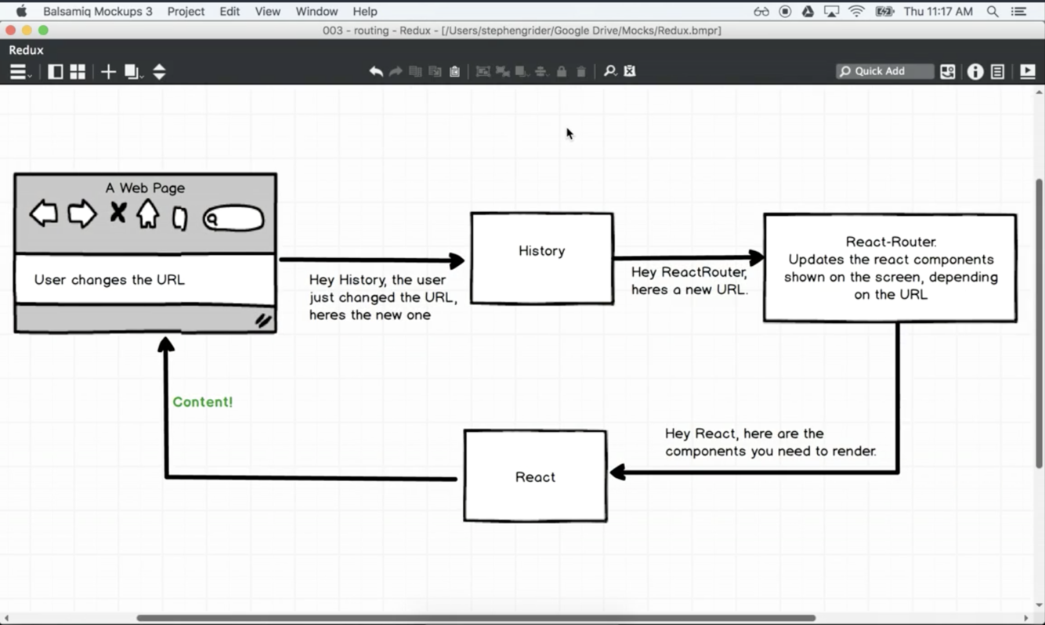This screenshot has width=1045, height=625.
Task: Add a new mockup with plus icon
Action: [108, 72]
